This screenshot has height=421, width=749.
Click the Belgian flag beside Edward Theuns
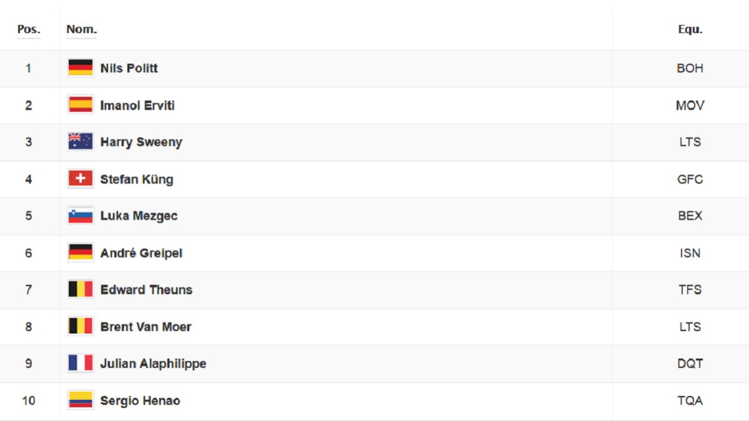81,289
